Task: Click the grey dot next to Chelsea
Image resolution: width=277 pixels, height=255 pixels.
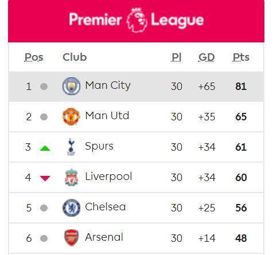Action: [x=44, y=208]
